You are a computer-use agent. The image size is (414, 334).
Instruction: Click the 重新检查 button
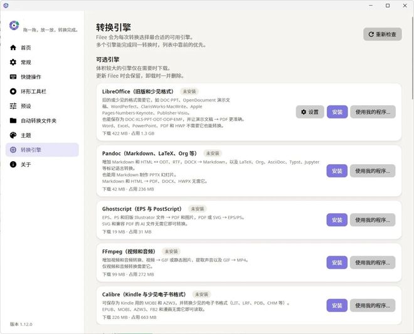coord(382,34)
